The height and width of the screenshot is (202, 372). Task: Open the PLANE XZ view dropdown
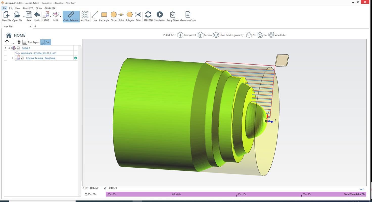click(x=170, y=35)
